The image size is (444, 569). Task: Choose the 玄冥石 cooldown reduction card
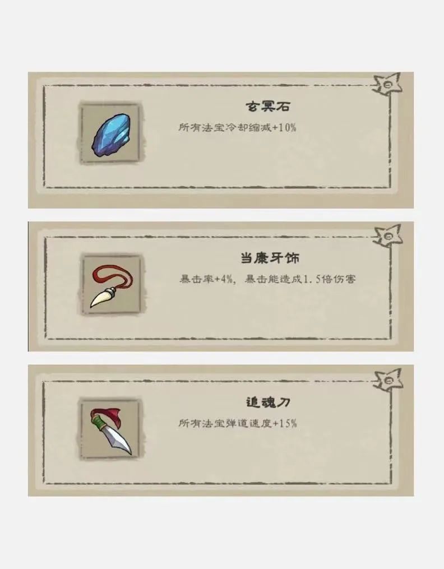coord(221,140)
